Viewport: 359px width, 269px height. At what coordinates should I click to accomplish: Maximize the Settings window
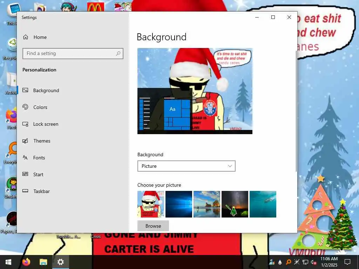click(x=273, y=18)
